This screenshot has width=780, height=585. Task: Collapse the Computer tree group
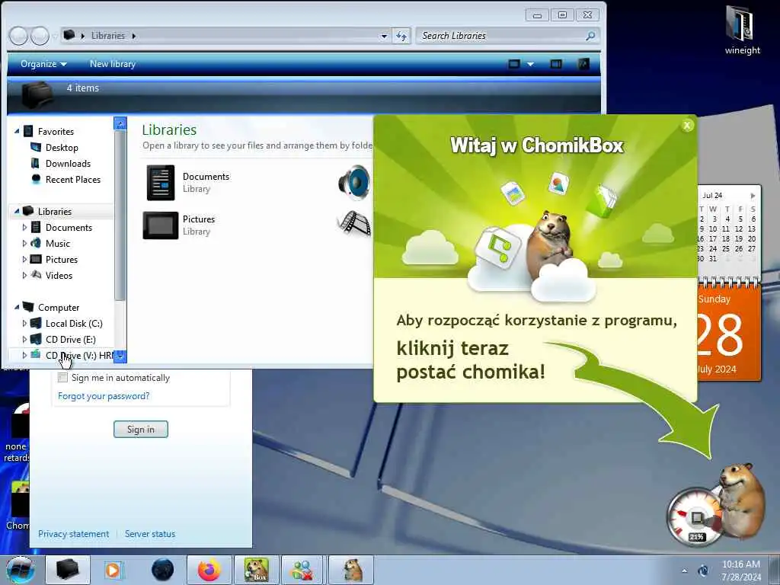tap(17, 308)
